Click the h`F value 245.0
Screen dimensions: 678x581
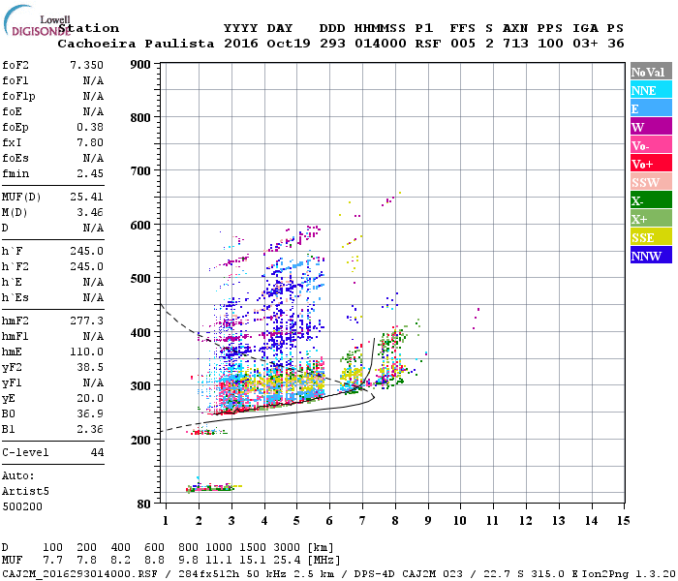coord(86,251)
